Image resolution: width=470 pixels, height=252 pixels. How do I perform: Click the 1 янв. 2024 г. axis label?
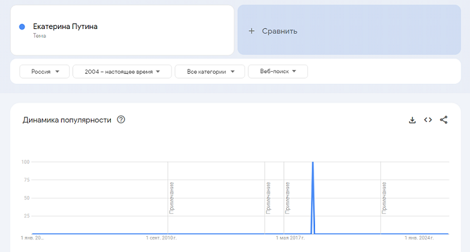(419, 238)
